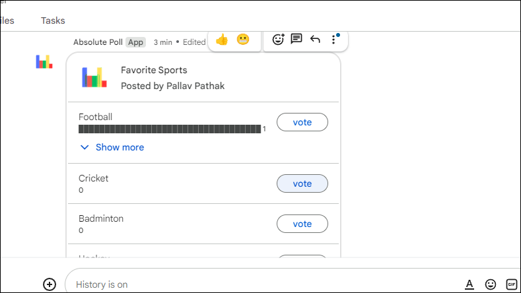Click the Football vote progress bar
The width and height of the screenshot is (521, 293).
point(170,129)
